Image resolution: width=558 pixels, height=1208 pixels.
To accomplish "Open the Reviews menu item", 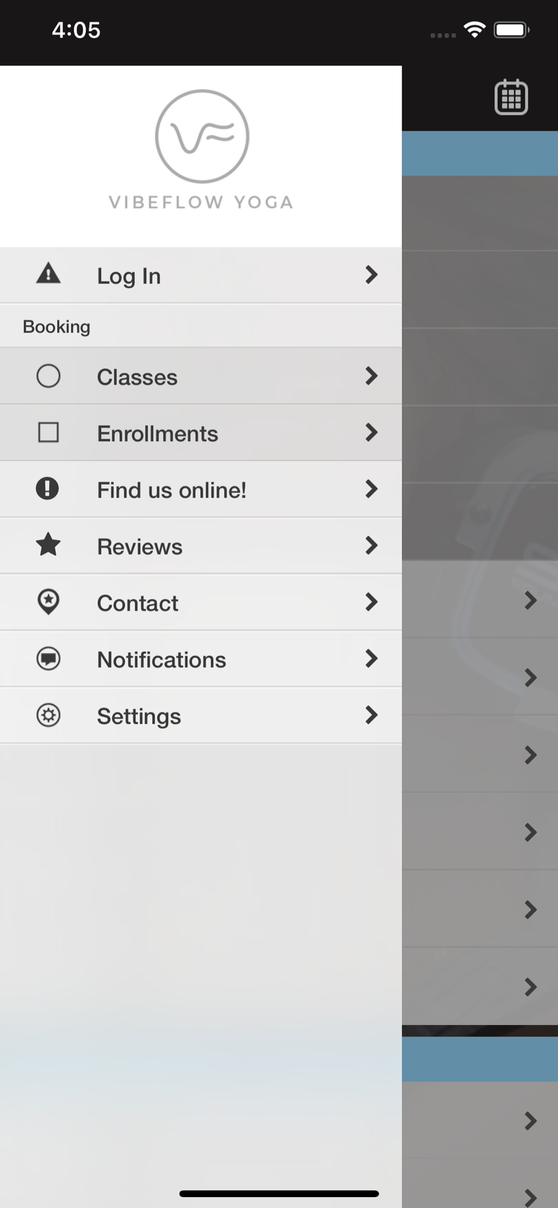I will [x=200, y=546].
